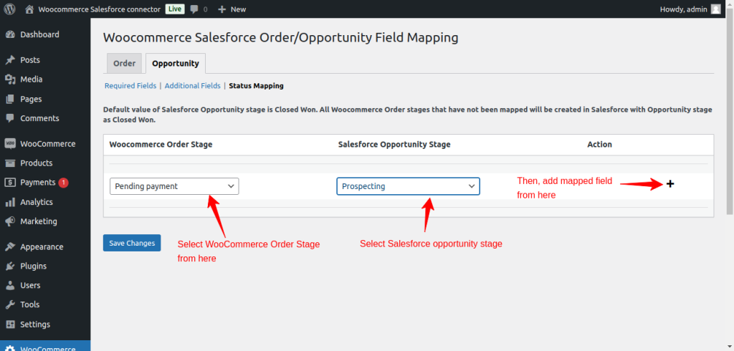Open Dashboard from the sidebar
Screen dimensions: 734x351
pyautogui.click(x=39, y=34)
